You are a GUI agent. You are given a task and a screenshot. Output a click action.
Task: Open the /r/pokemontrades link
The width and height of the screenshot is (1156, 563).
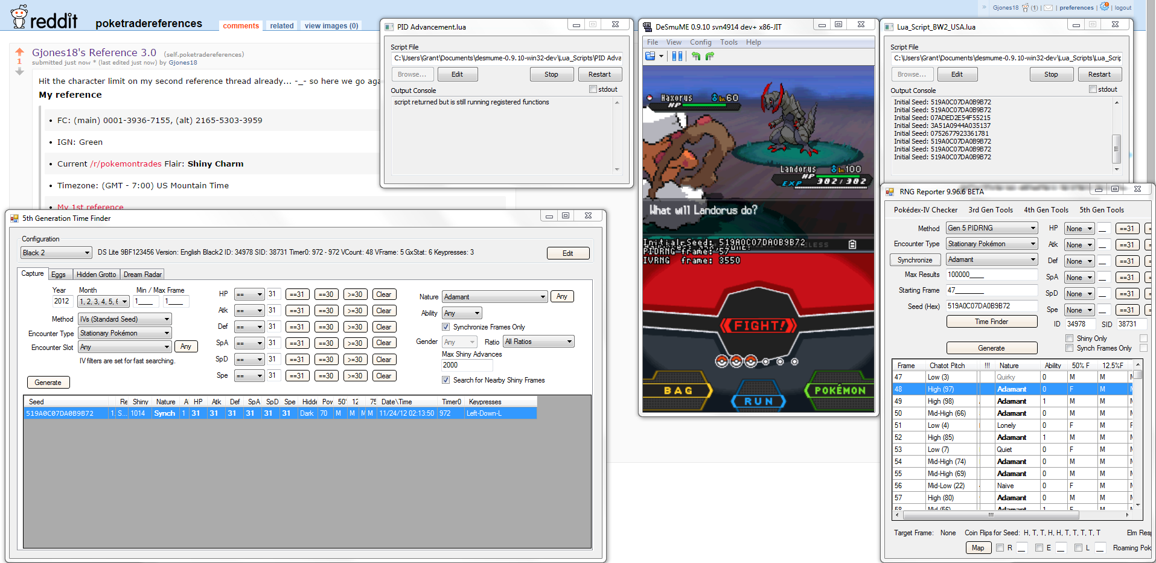pos(126,164)
